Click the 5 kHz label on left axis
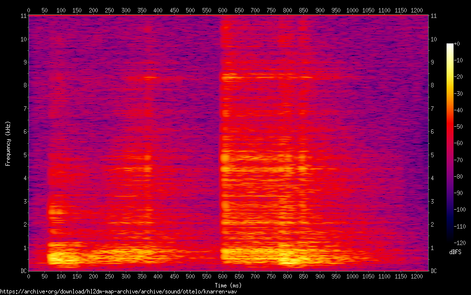Screen dimensions: 471x295 pos(24,155)
